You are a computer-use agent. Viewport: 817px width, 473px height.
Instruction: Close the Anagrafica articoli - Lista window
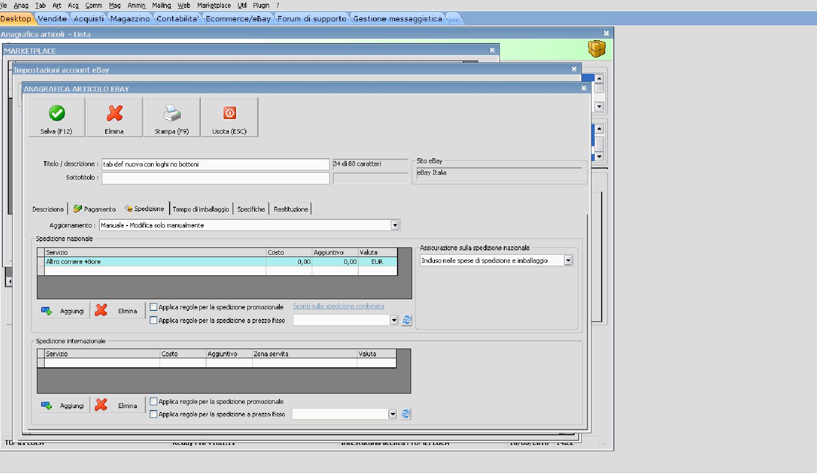click(606, 33)
